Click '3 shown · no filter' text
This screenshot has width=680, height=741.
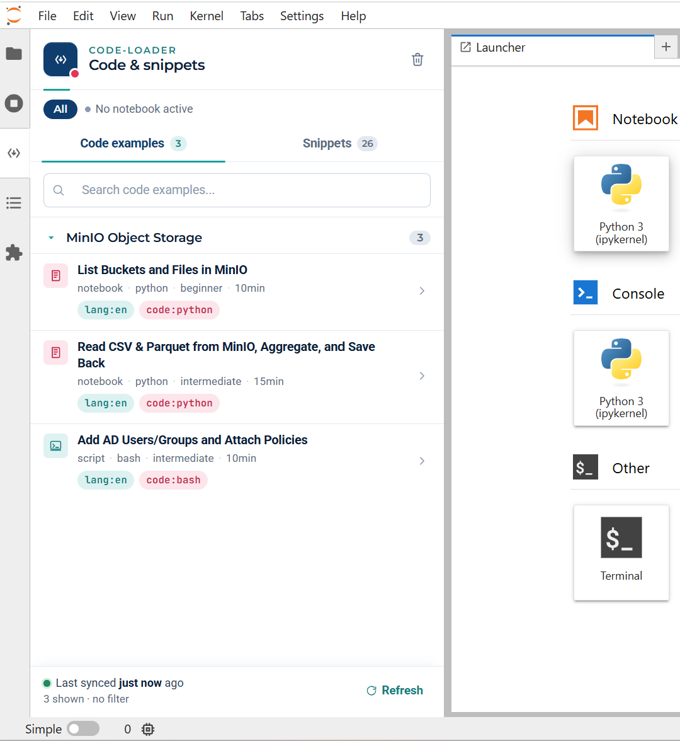point(86,699)
